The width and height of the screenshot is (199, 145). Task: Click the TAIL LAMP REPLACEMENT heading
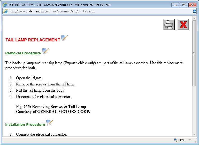click(x=33, y=40)
